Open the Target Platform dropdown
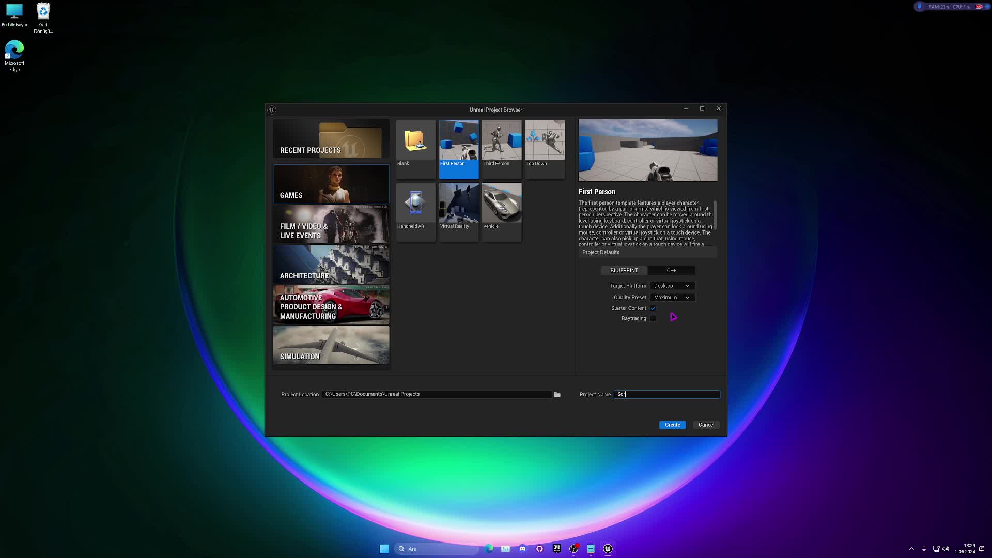 [x=672, y=286]
